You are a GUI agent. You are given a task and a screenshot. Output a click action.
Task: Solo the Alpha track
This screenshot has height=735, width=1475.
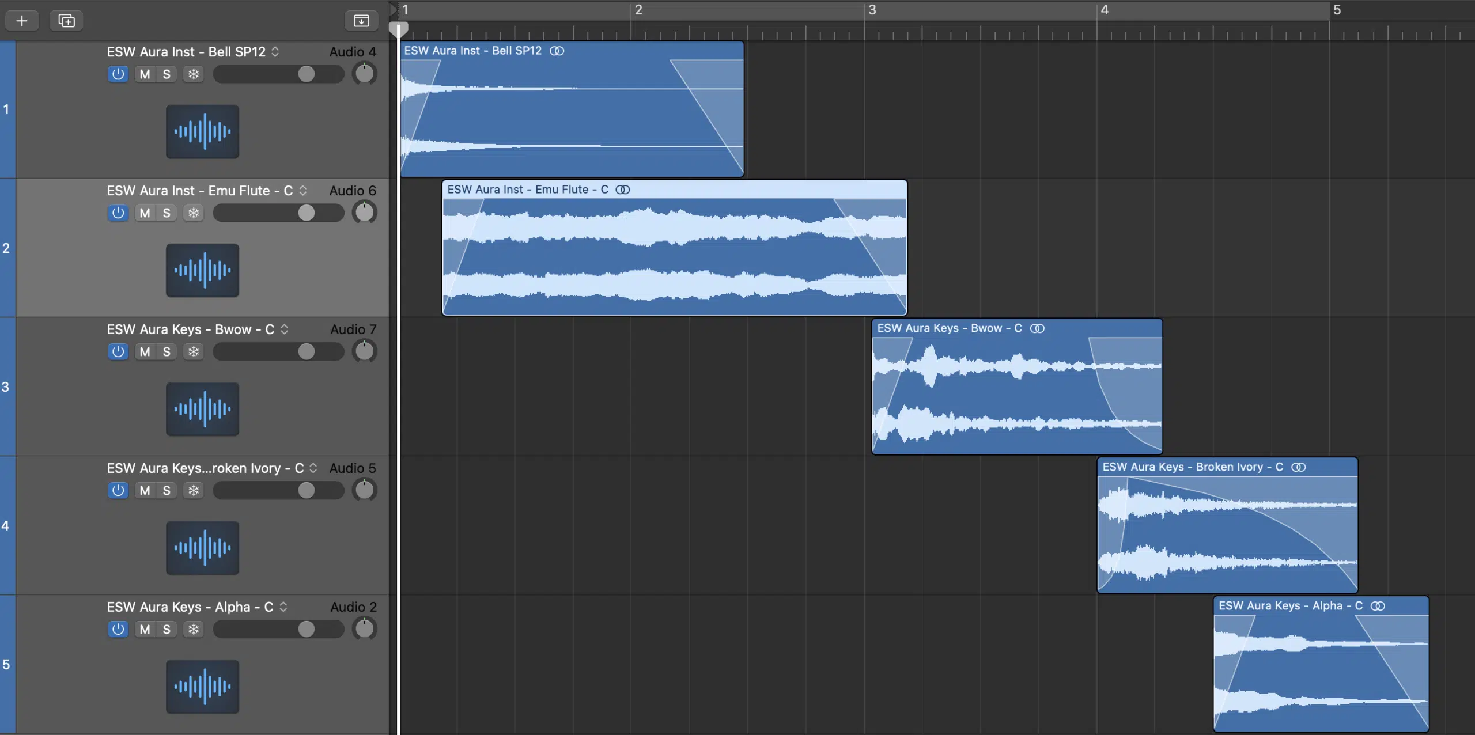point(167,630)
